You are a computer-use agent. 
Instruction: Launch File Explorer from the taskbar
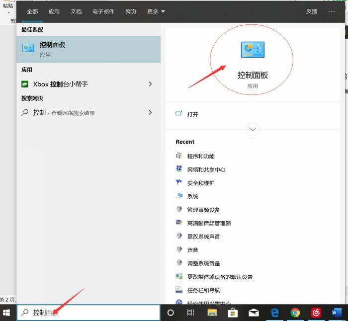click(212, 313)
